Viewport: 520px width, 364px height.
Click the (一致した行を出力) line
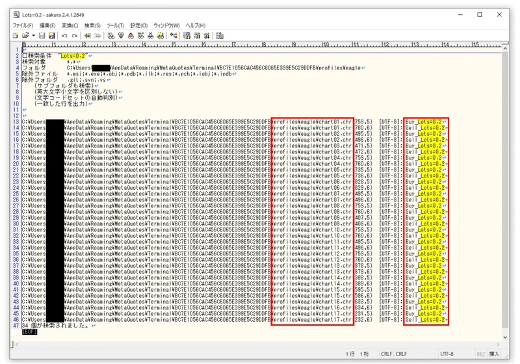[63, 104]
